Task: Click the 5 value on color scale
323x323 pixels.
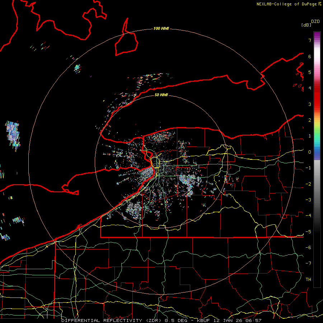Action: coord(310,72)
